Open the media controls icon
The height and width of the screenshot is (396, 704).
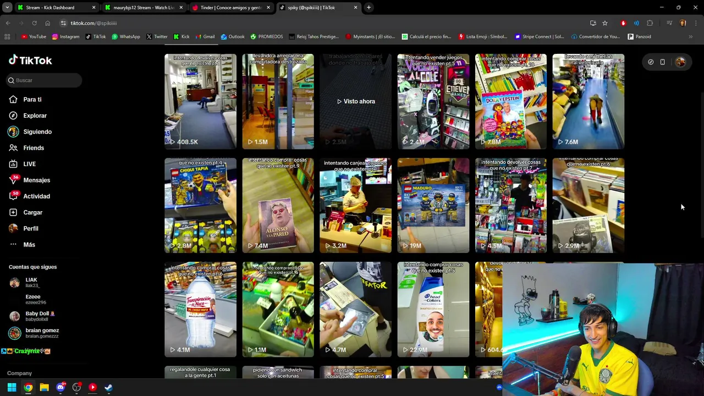(x=669, y=23)
